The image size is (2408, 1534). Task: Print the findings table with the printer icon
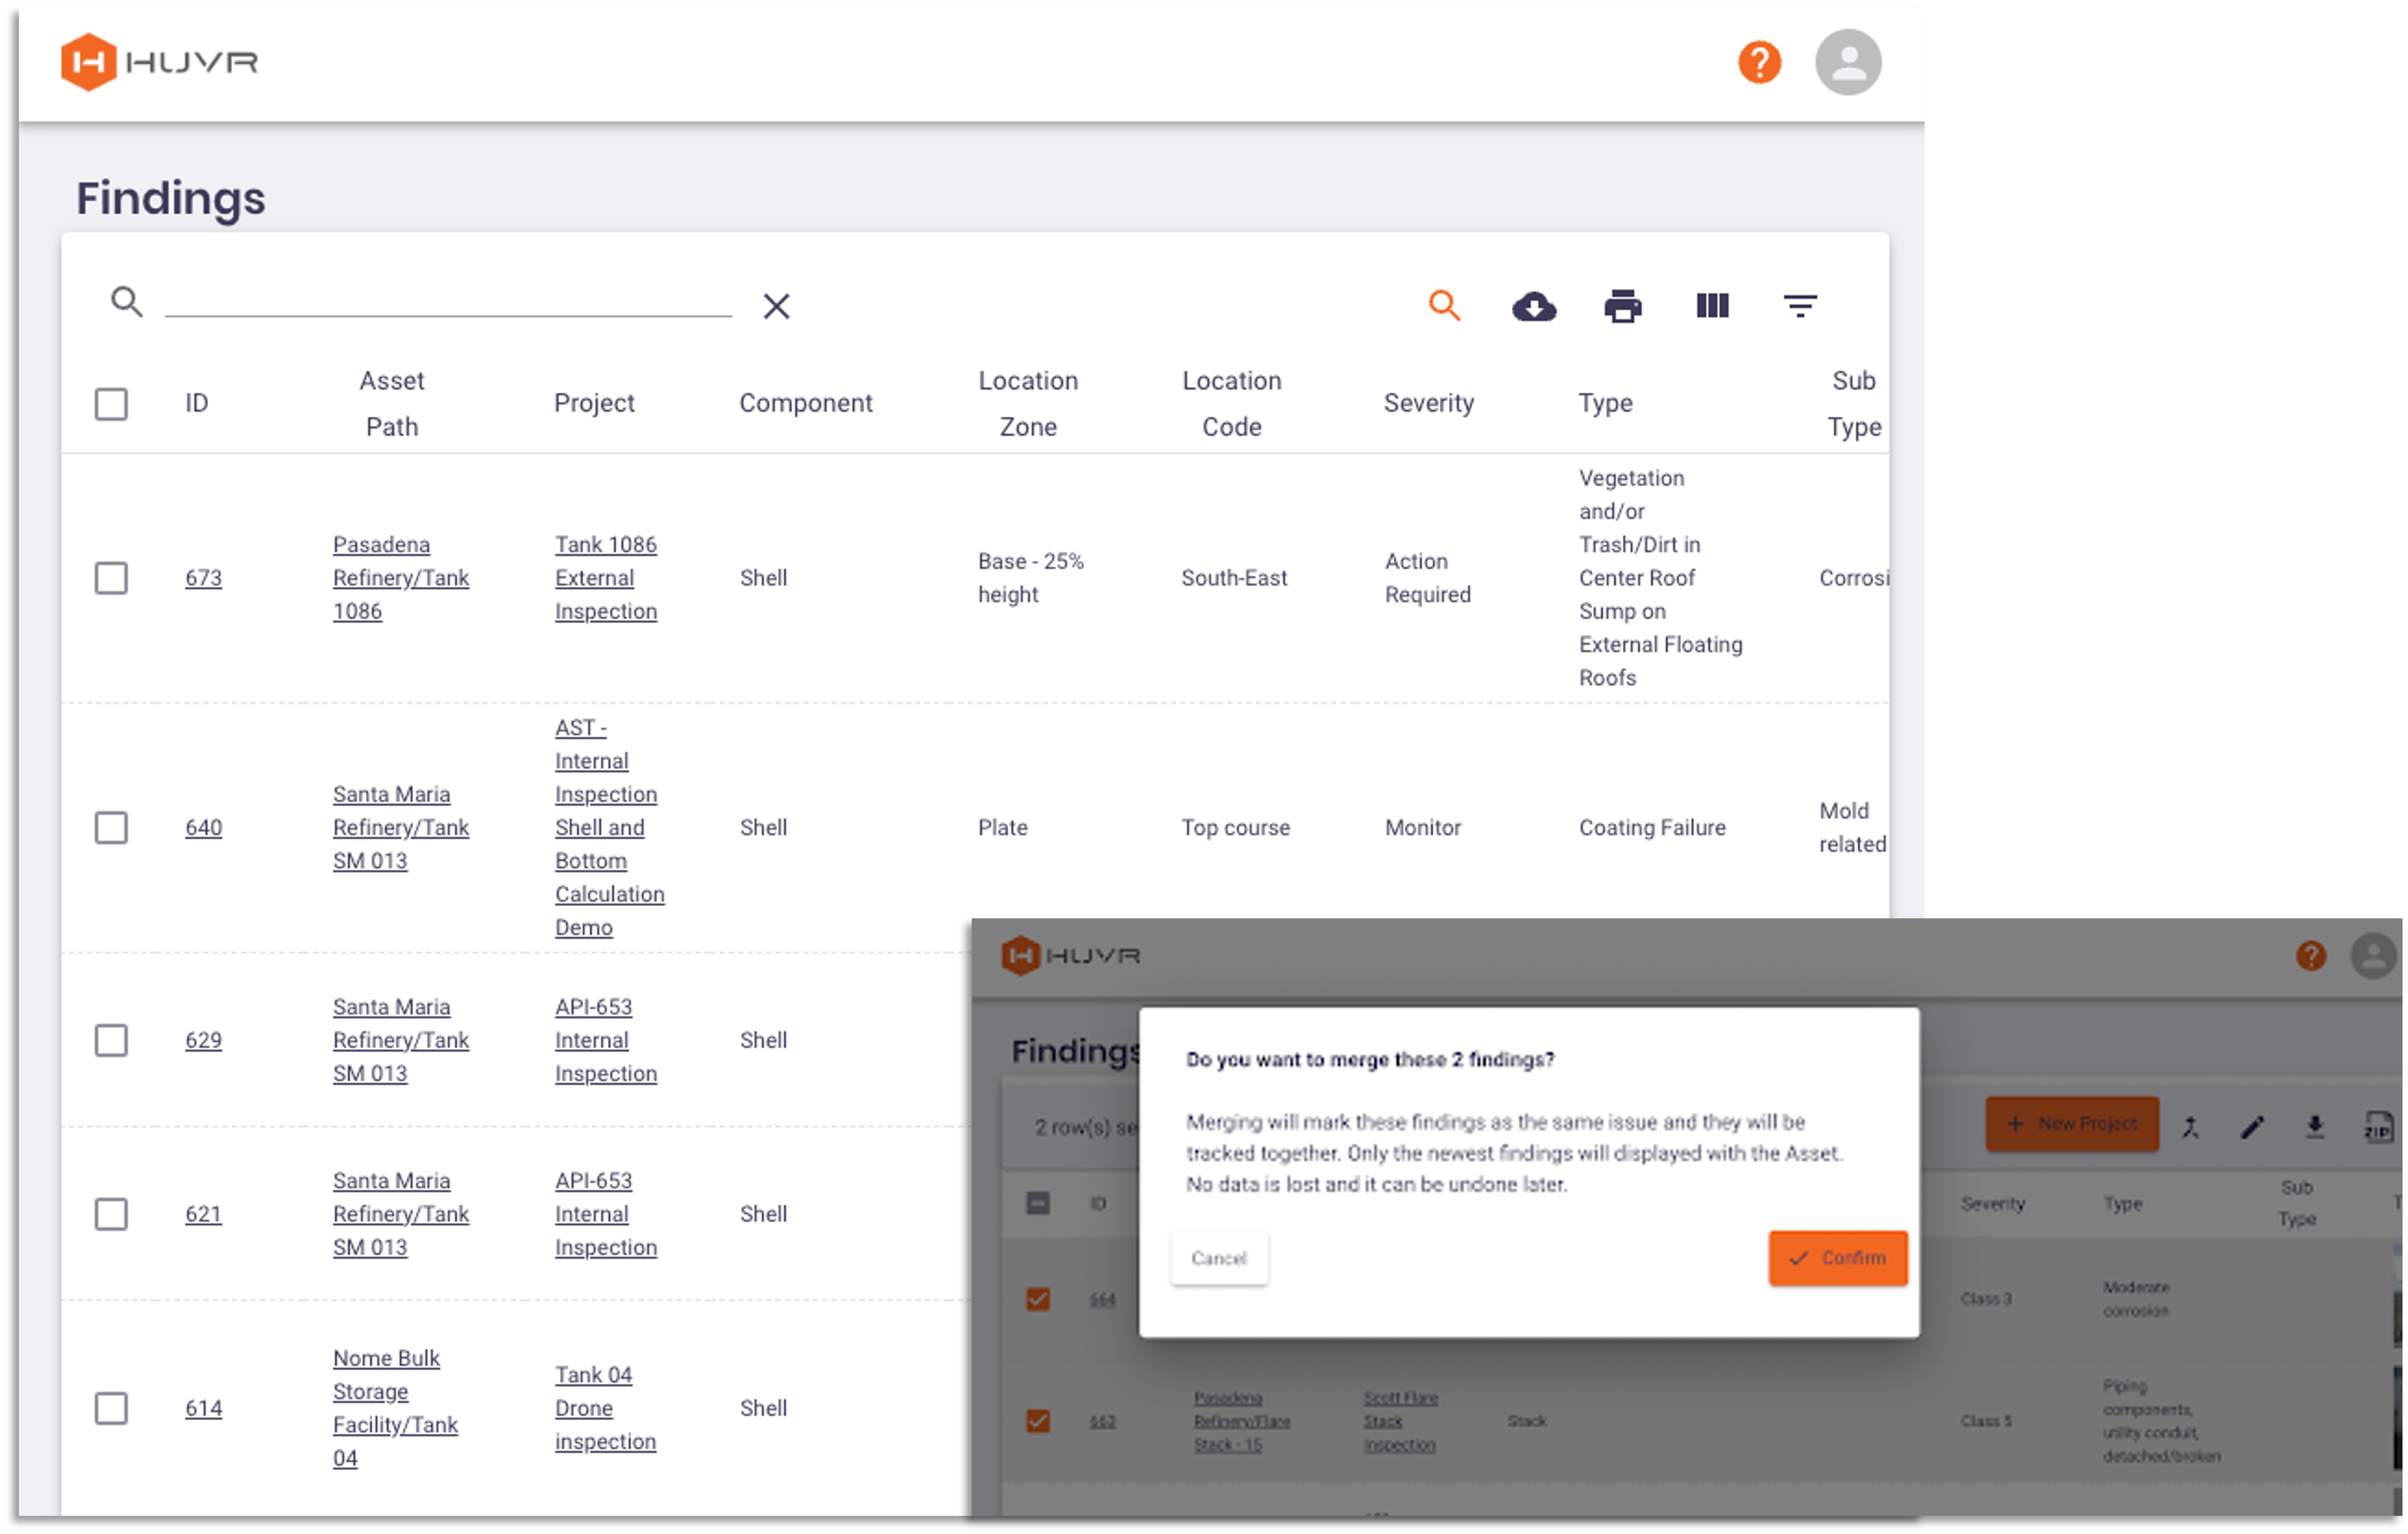[1622, 306]
